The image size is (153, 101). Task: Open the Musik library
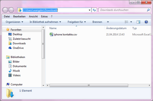(x=16, y=71)
